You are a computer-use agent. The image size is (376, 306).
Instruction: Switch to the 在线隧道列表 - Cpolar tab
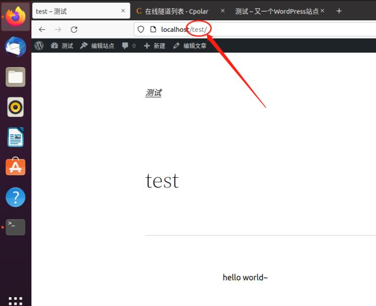click(177, 11)
